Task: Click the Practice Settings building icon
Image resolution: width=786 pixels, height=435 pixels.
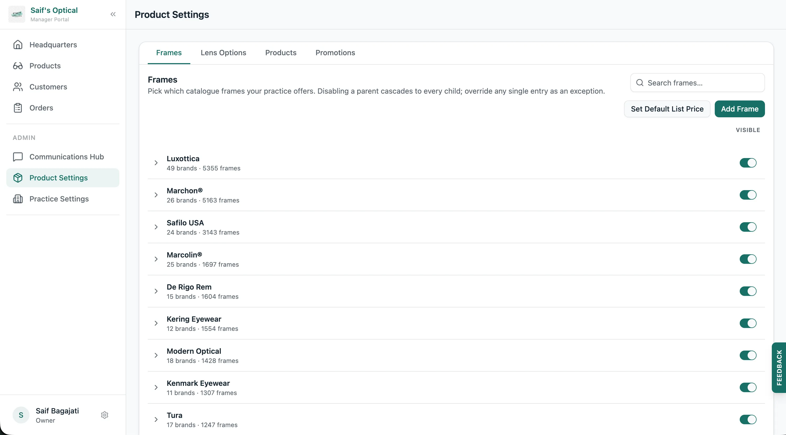Action: 18,199
